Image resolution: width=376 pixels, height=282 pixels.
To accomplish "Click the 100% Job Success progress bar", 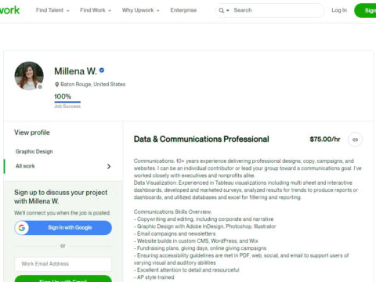I will pyautogui.click(x=67, y=102).
